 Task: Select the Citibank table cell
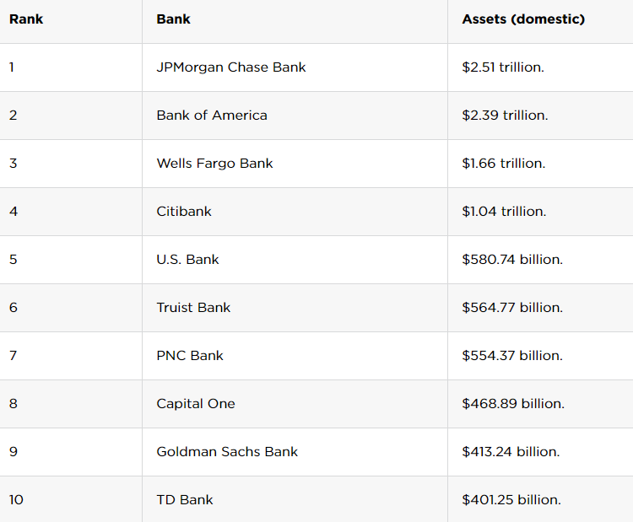(184, 212)
